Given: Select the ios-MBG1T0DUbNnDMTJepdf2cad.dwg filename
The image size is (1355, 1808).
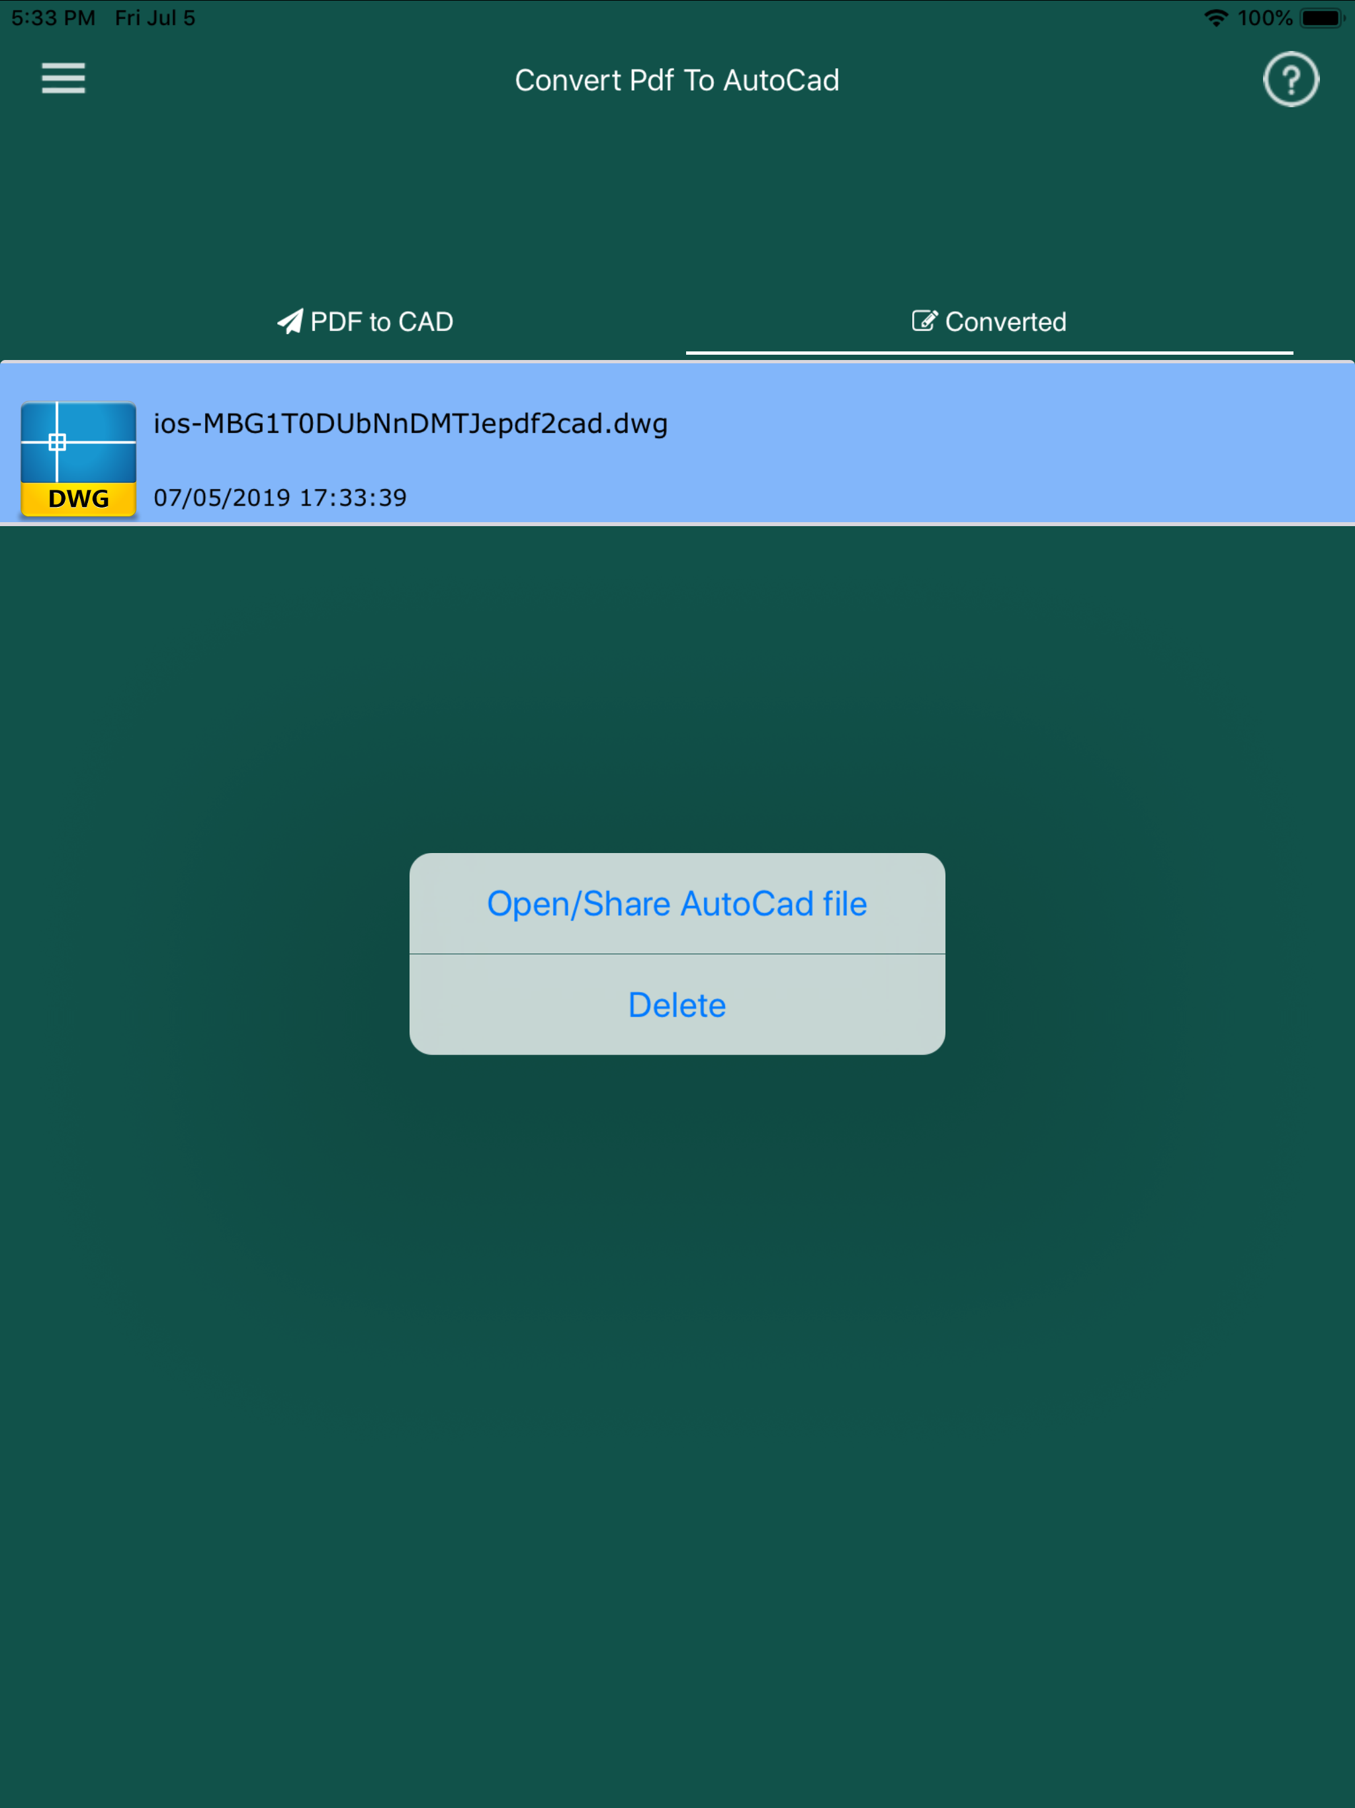Looking at the screenshot, I should 410,424.
